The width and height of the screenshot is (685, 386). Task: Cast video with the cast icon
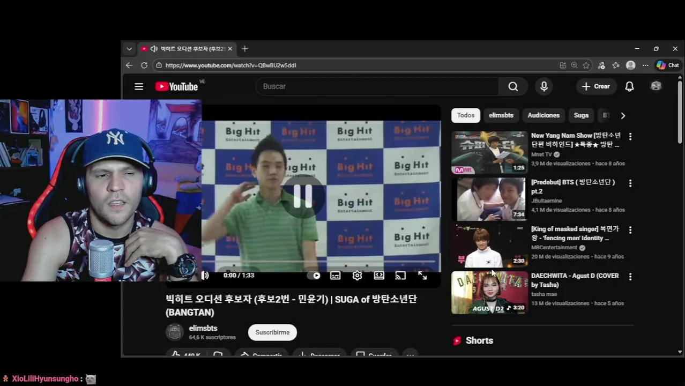400,276
